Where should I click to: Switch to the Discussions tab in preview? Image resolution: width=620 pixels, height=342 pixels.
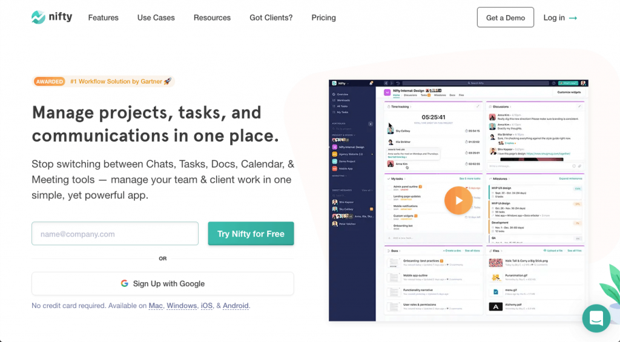(410, 95)
